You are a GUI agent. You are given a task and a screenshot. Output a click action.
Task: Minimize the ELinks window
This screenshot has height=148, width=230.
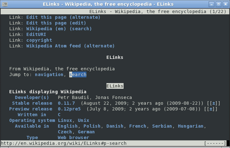[211, 4]
